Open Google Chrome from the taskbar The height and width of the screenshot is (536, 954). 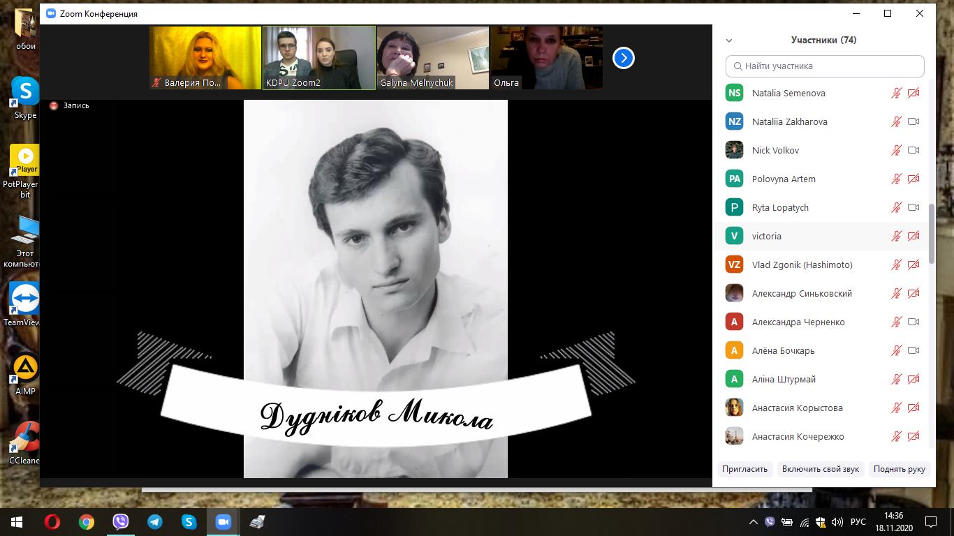click(86, 521)
